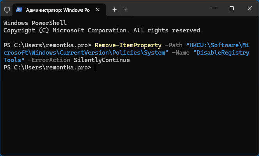Image resolution: width=259 pixels, height=156 pixels.
Task: Open a new tab with plus button
Action: [x=114, y=10]
